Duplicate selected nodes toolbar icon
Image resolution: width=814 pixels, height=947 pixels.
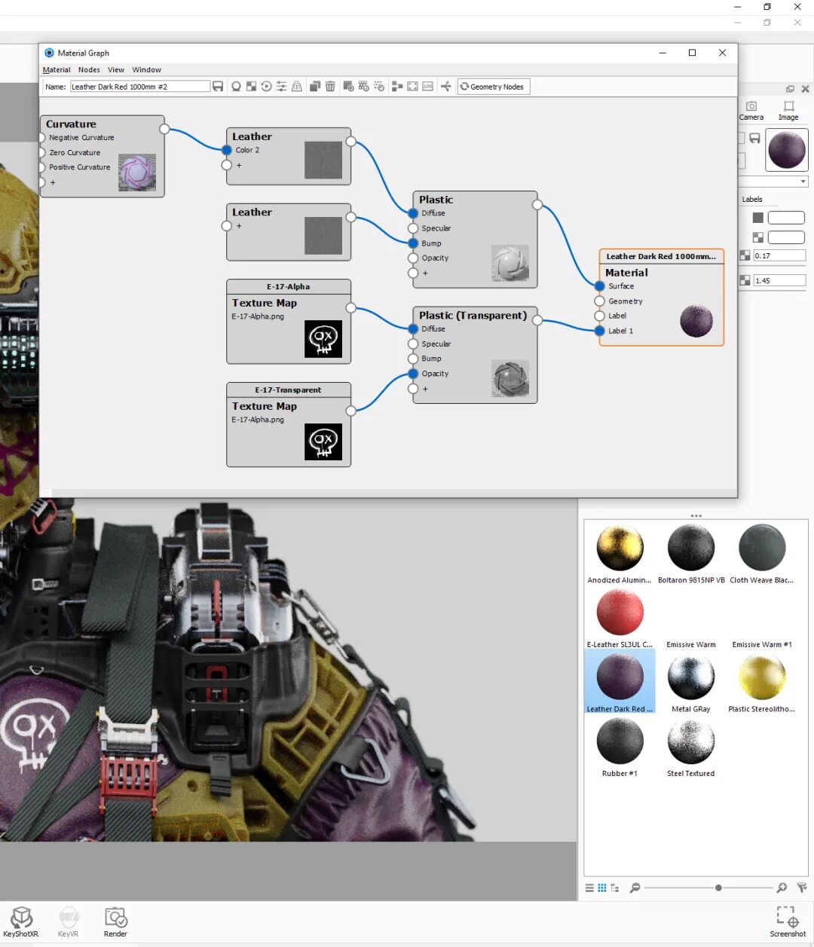coord(315,87)
